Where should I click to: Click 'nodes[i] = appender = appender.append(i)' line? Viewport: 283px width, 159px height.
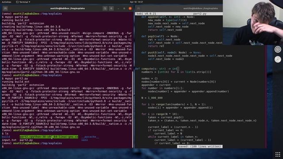click(x=180, y=108)
